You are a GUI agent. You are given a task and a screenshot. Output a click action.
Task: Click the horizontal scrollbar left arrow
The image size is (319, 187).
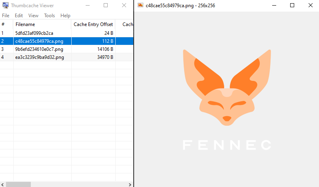2,185
